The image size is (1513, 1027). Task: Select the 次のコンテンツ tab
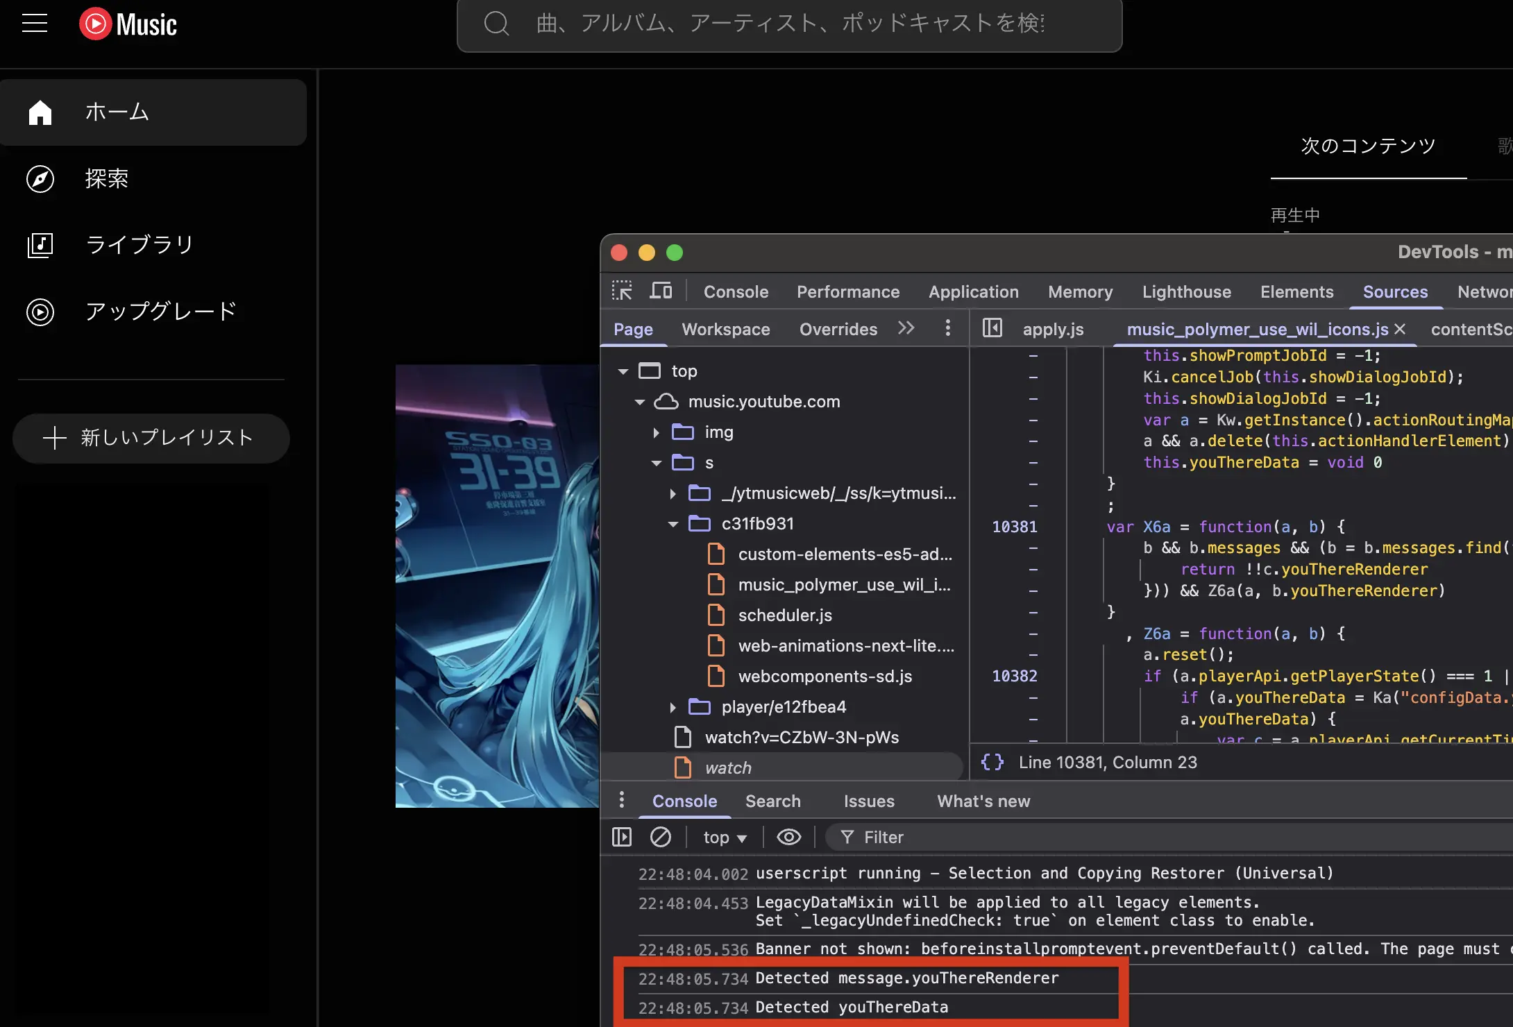click(1368, 146)
